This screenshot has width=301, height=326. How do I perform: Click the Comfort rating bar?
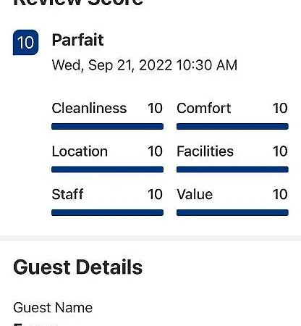pyautogui.click(x=232, y=126)
